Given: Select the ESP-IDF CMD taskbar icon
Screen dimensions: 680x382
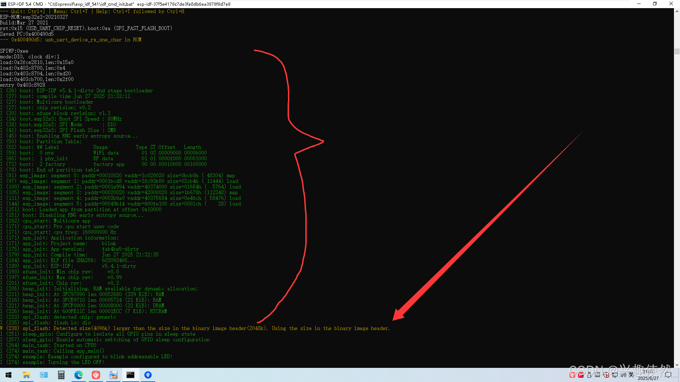Looking at the screenshot, I should [130, 375].
